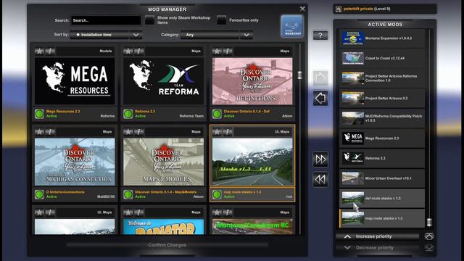Star the map route alaska card
The image size is (464, 261).
pyautogui.click(x=217, y=132)
